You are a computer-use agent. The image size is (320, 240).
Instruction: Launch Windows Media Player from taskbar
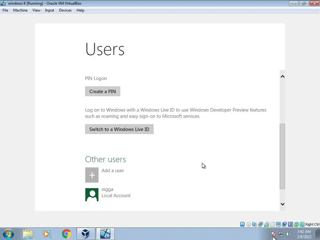click(46, 234)
